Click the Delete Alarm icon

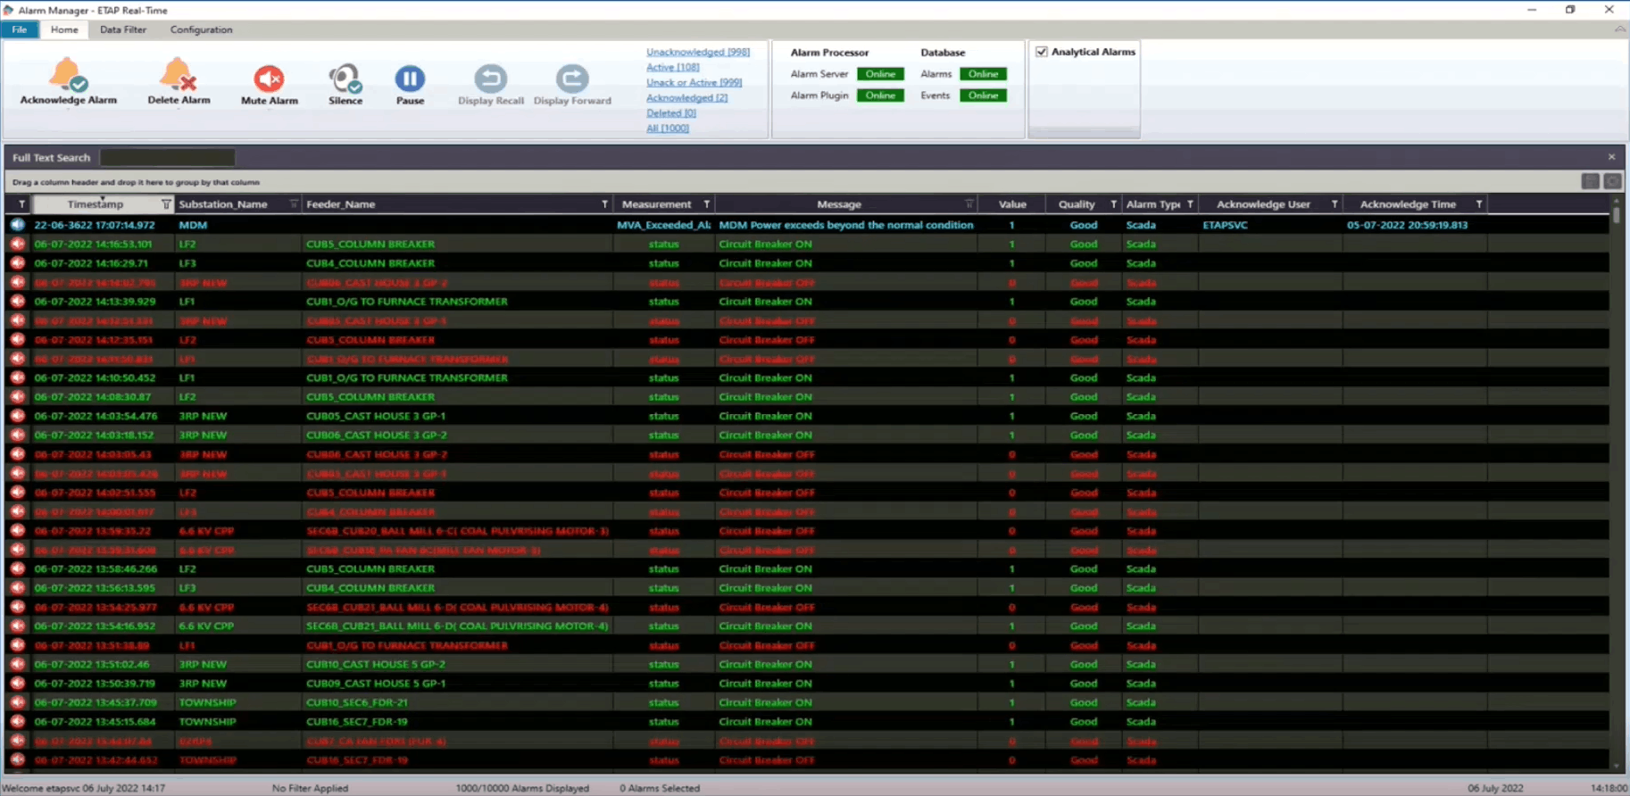tap(179, 76)
